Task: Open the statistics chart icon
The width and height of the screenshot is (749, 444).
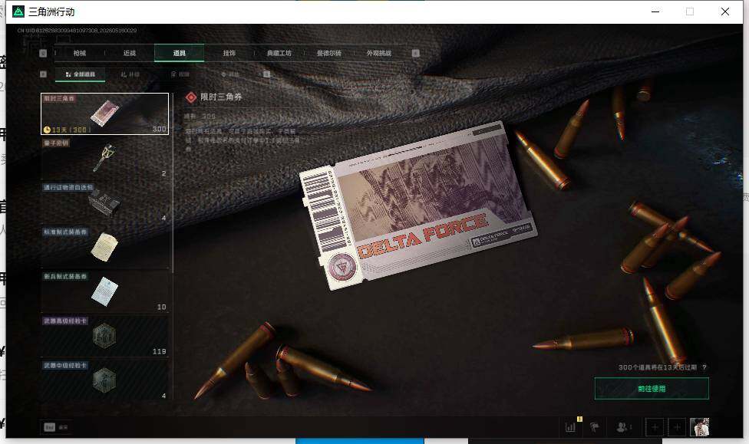Action: 570,427
